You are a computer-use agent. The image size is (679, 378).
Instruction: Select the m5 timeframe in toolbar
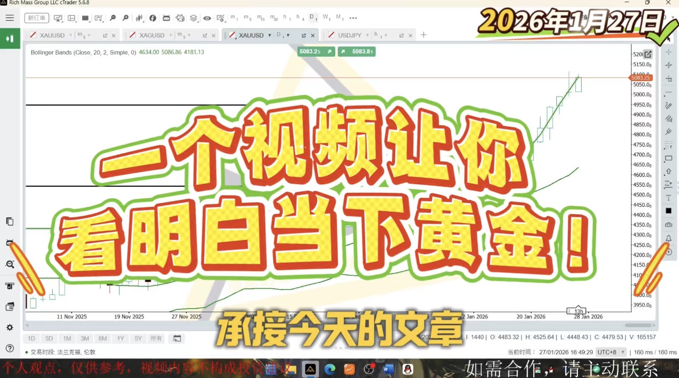pos(247,18)
